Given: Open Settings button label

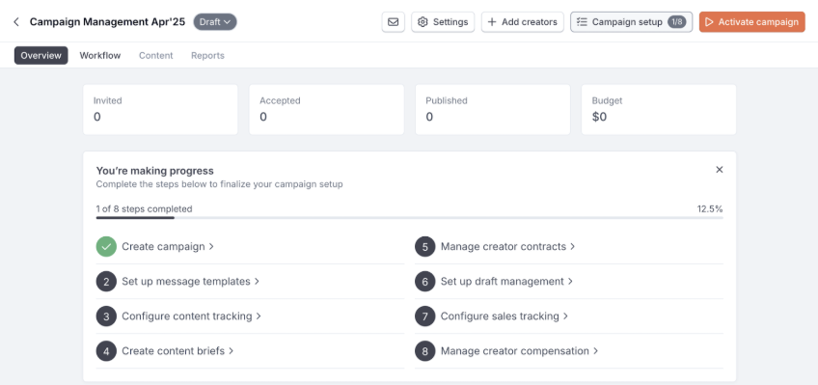Looking at the screenshot, I should pyautogui.click(x=450, y=22).
